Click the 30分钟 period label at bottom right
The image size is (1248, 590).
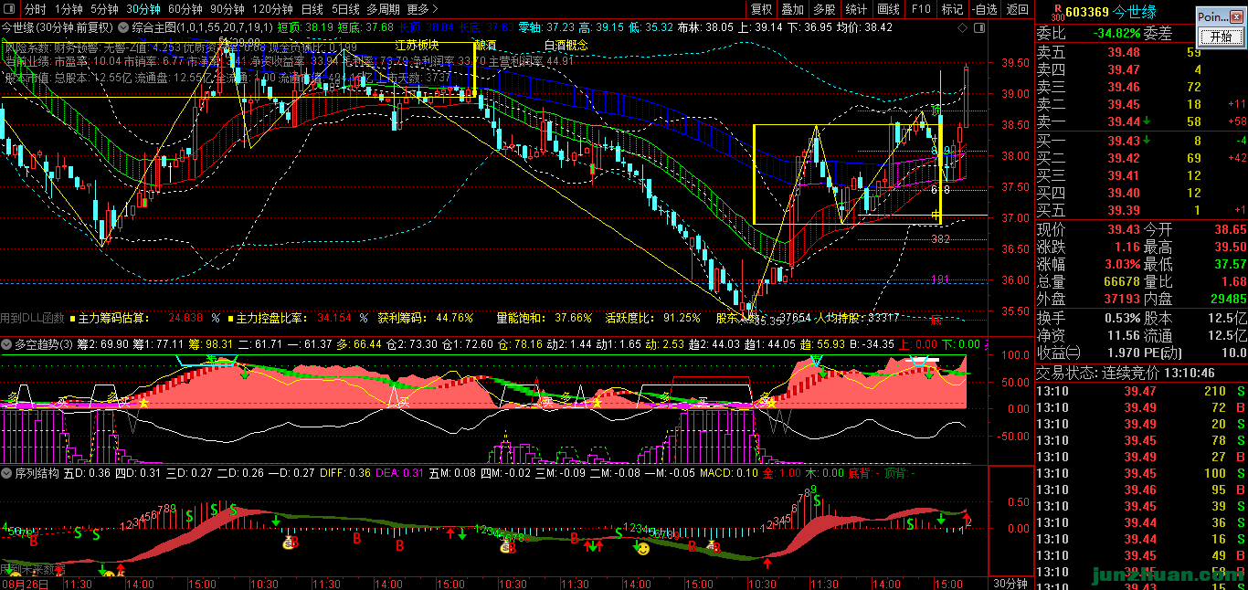(x=1010, y=583)
